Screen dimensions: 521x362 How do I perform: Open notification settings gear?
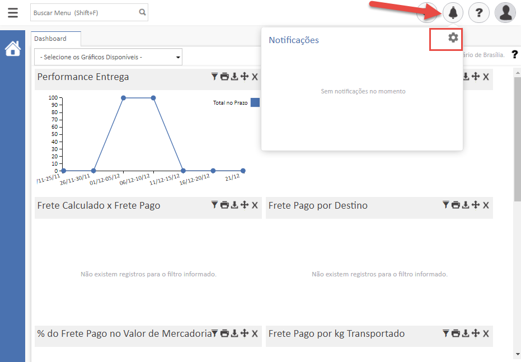click(x=453, y=37)
